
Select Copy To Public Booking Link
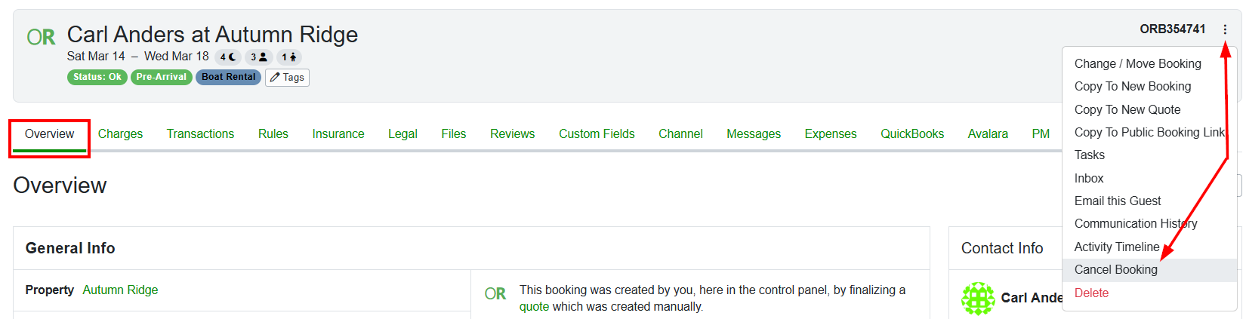pyautogui.click(x=1149, y=133)
